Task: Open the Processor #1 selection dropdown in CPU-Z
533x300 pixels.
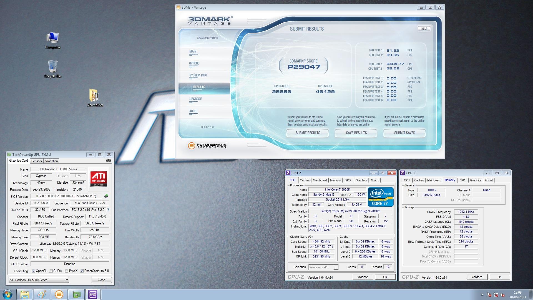Action: click(323, 267)
